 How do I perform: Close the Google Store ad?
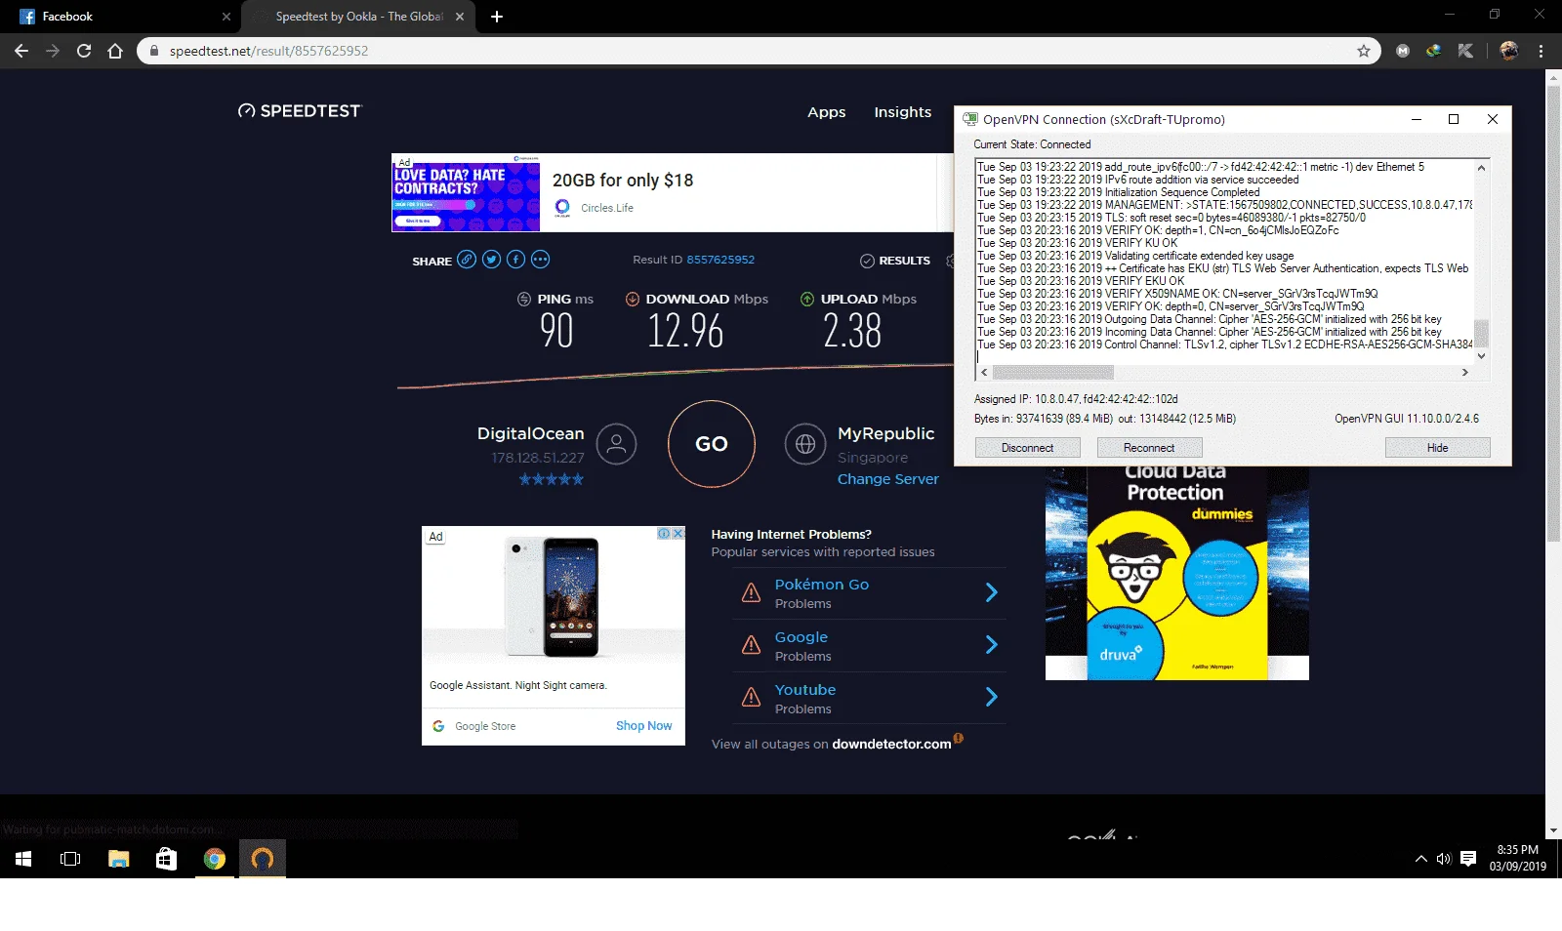coord(678,534)
